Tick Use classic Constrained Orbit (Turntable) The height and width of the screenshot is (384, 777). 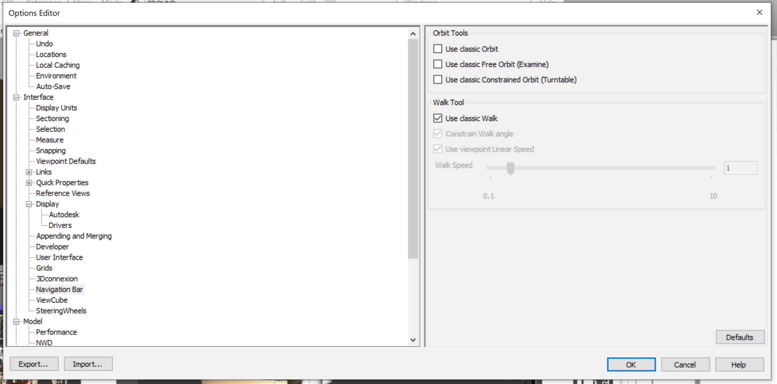click(438, 80)
